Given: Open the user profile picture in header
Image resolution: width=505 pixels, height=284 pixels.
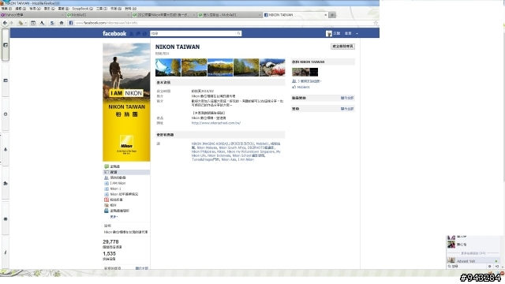Looking at the screenshot, I should pyautogui.click(x=328, y=33).
